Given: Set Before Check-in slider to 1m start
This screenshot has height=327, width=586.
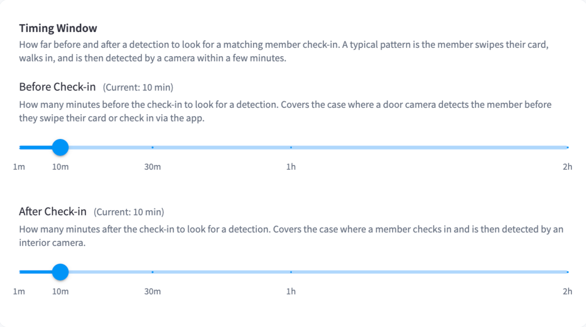Looking at the screenshot, I should pos(20,147).
